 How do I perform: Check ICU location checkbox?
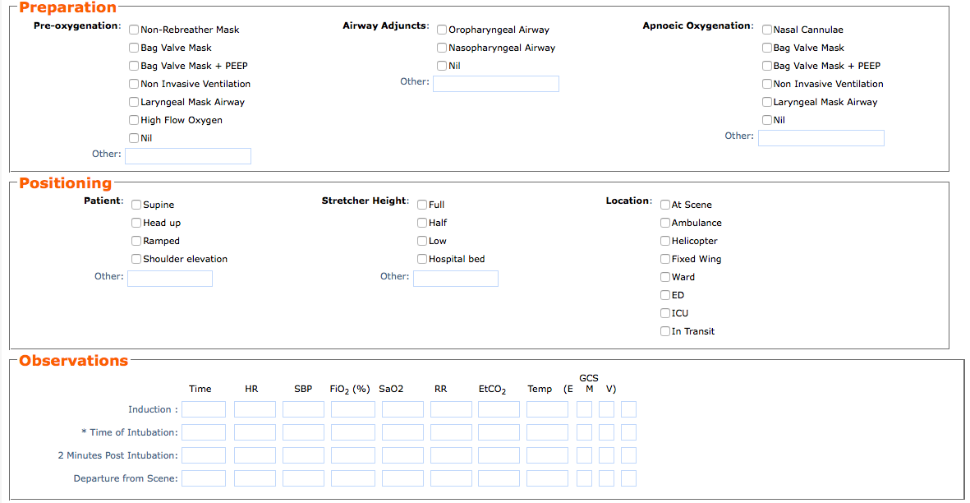click(x=665, y=313)
